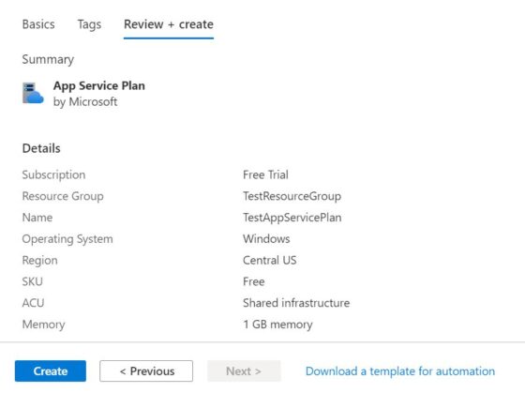Click the Subscription label
The width and height of the screenshot is (525, 393).
tap(53, 174)
